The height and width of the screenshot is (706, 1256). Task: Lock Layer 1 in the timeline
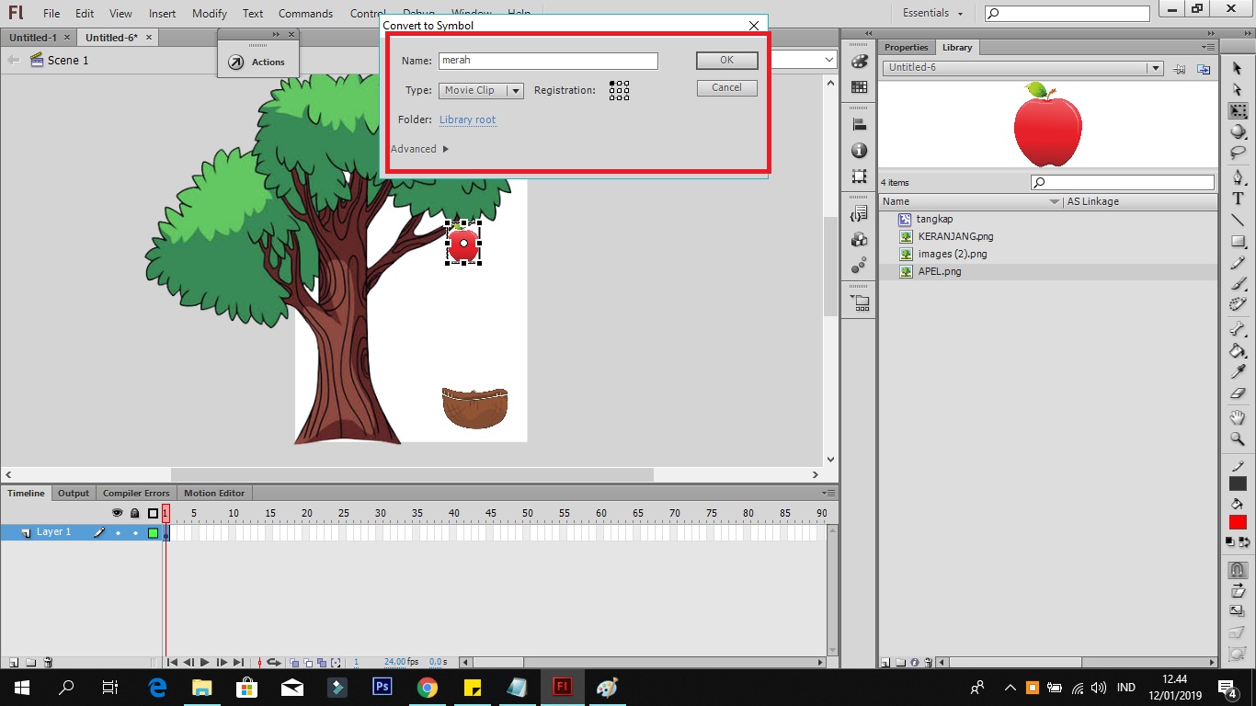coord(135,533)
